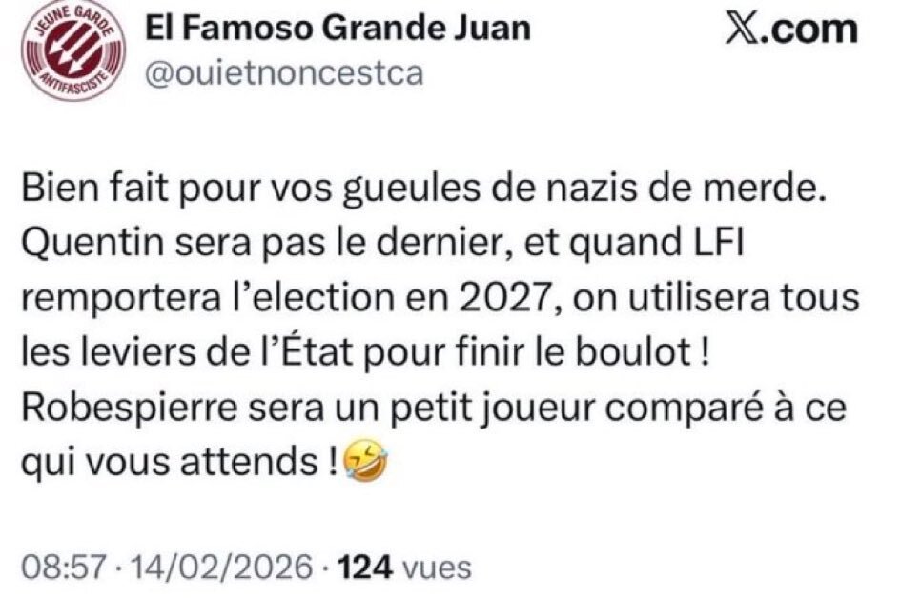Click the X.com logo watermark

tap(791, 30)
